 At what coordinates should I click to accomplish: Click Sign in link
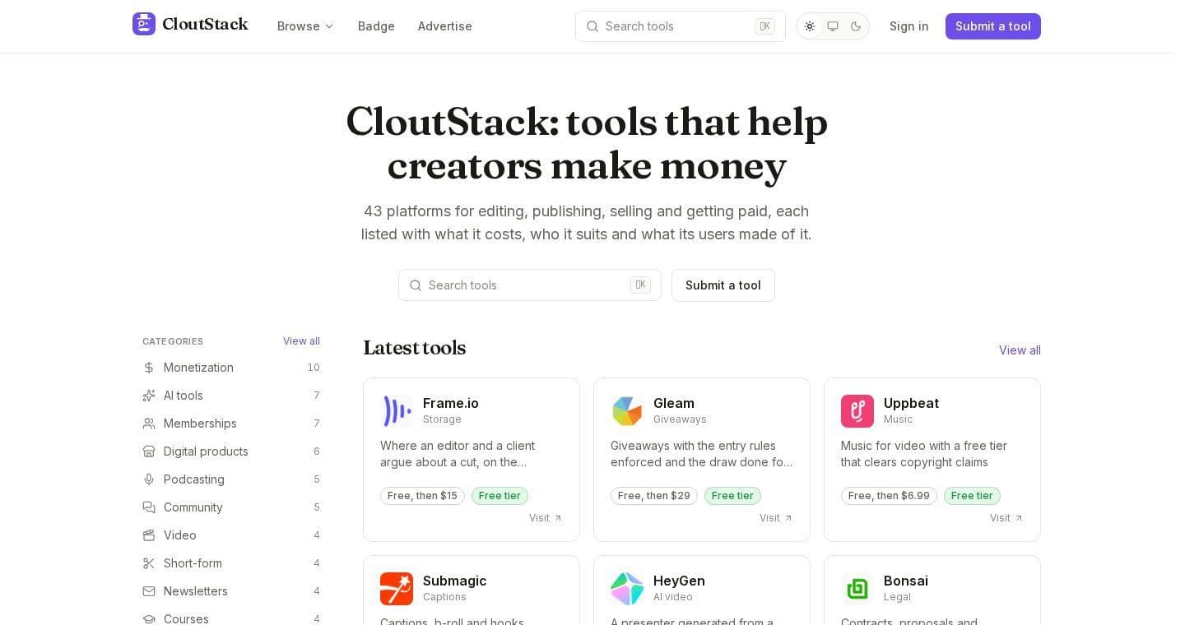tap(909, 26)
